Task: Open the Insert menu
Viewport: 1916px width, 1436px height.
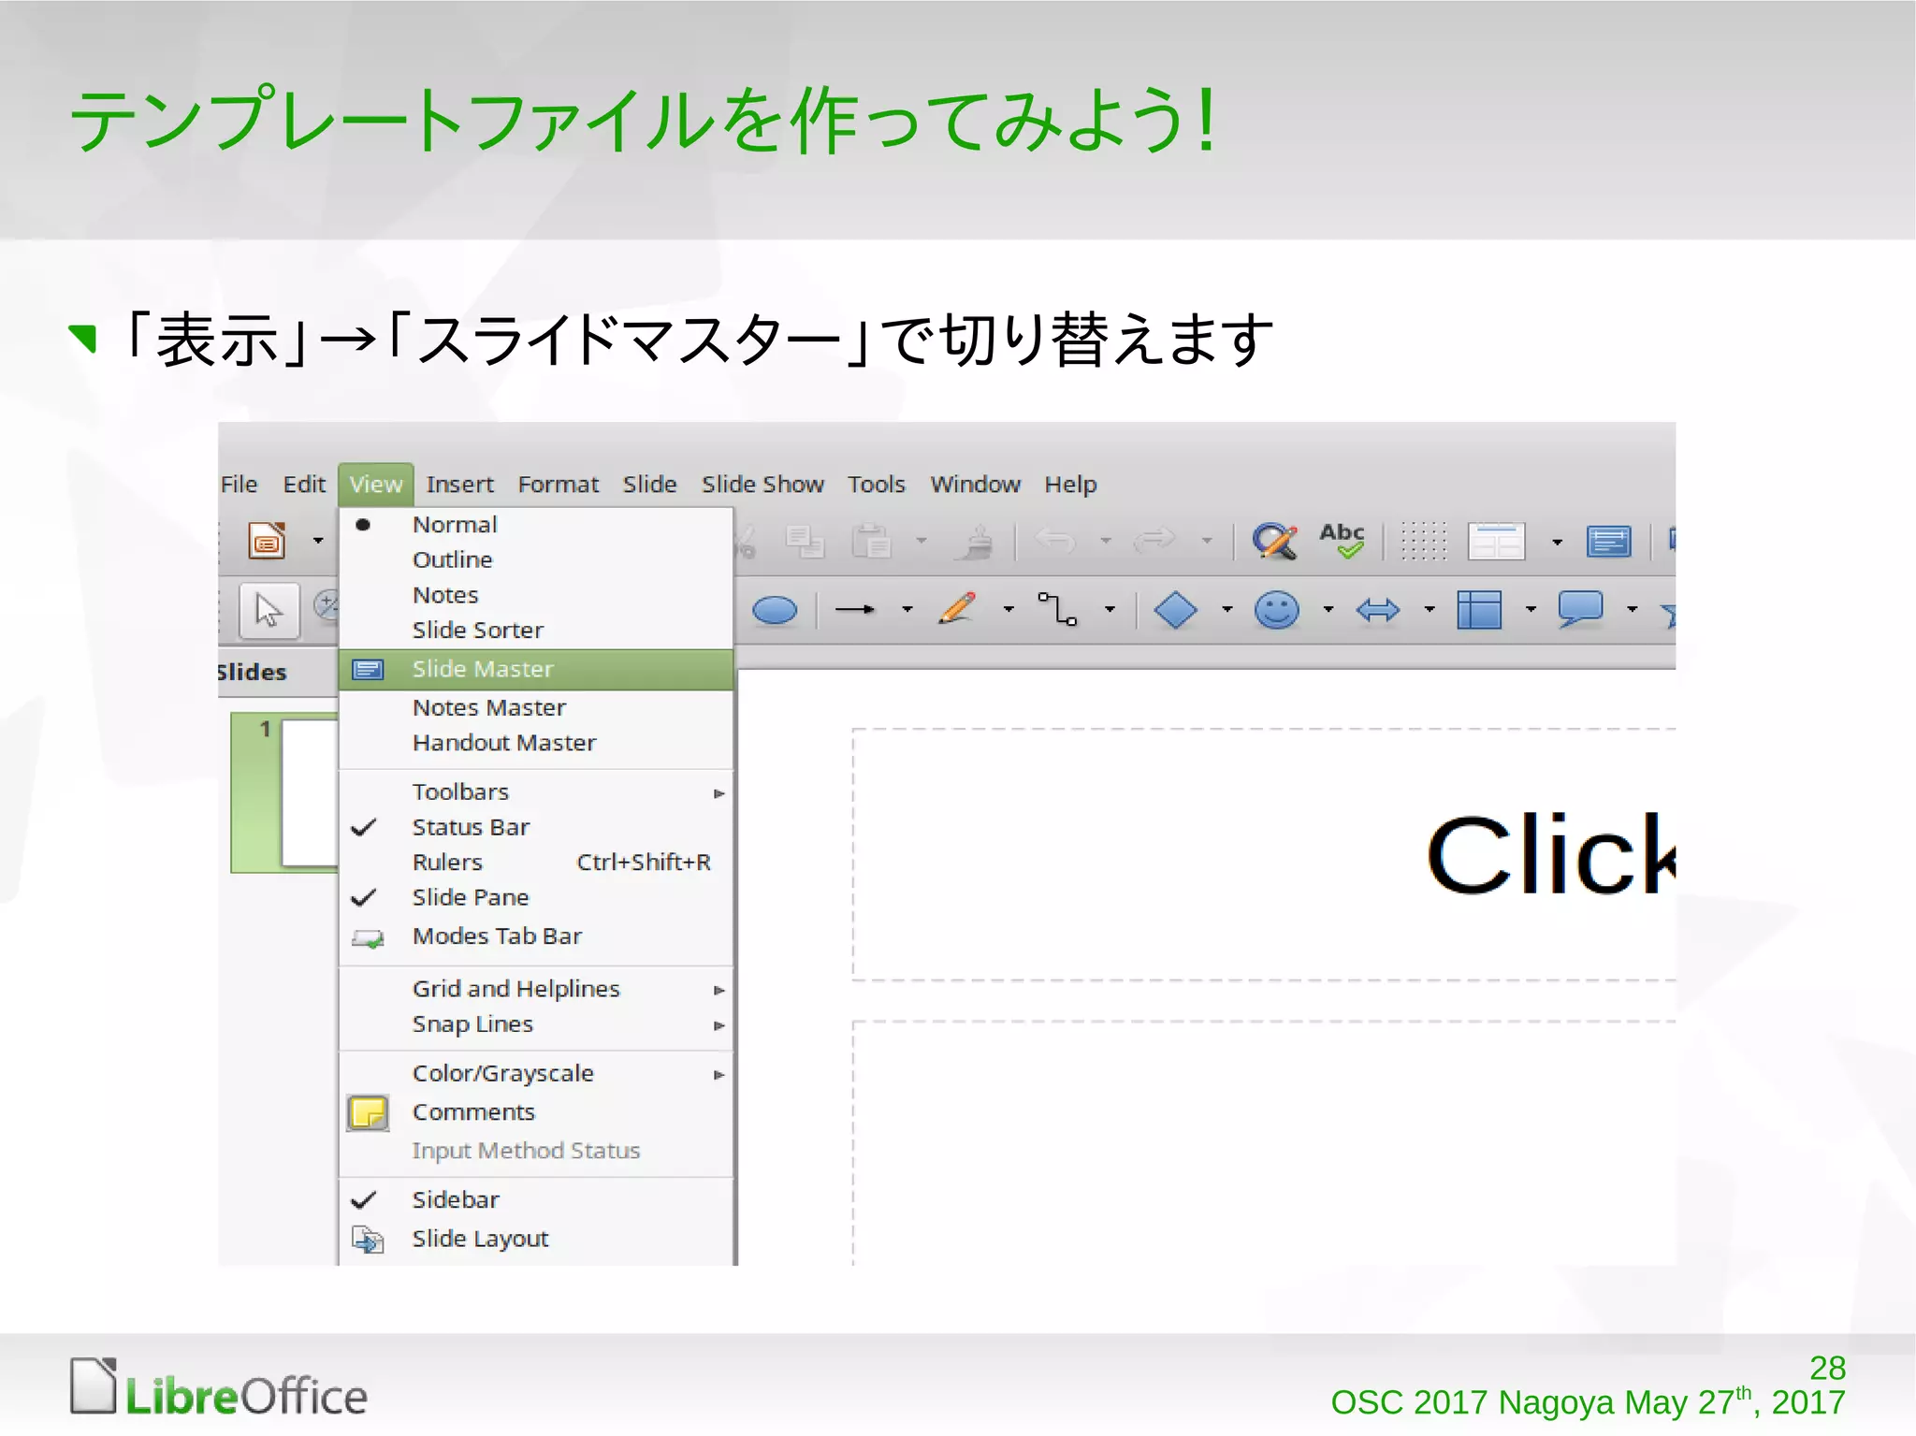Action: (x=459, y=485)
